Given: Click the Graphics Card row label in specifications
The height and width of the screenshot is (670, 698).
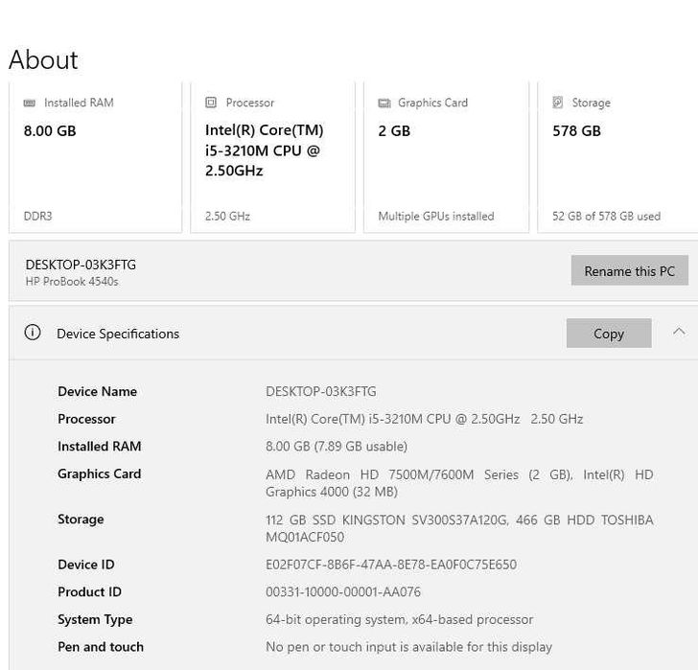Looking at the screenshot, I should point(100,474).
